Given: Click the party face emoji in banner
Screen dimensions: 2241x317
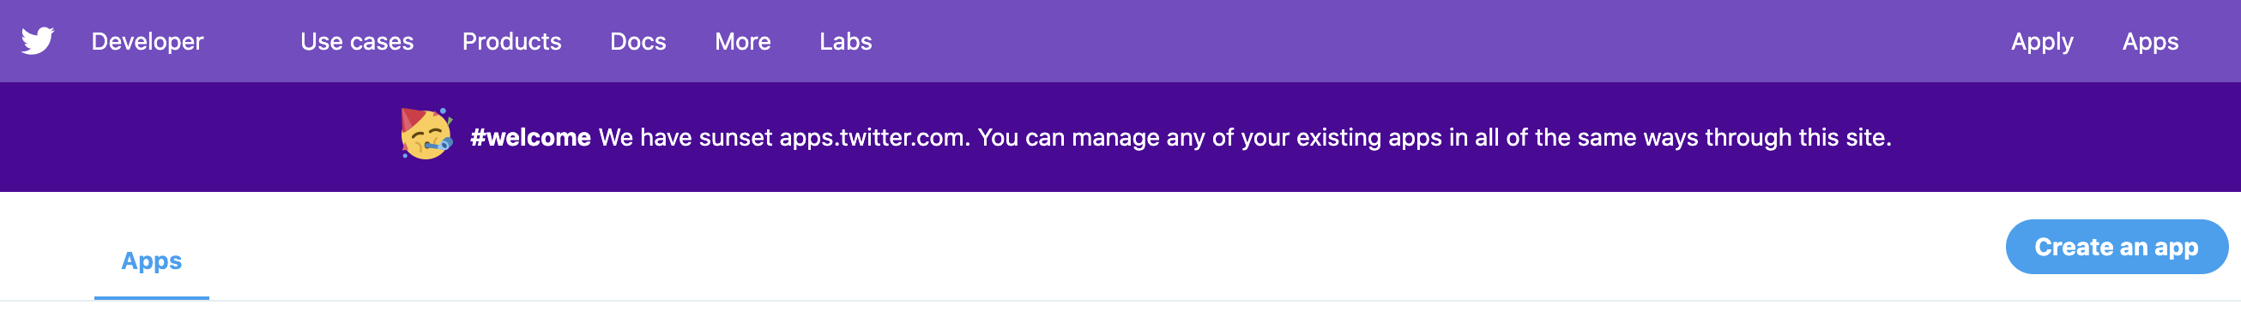Looking at the screenshot, I should 426,134.
